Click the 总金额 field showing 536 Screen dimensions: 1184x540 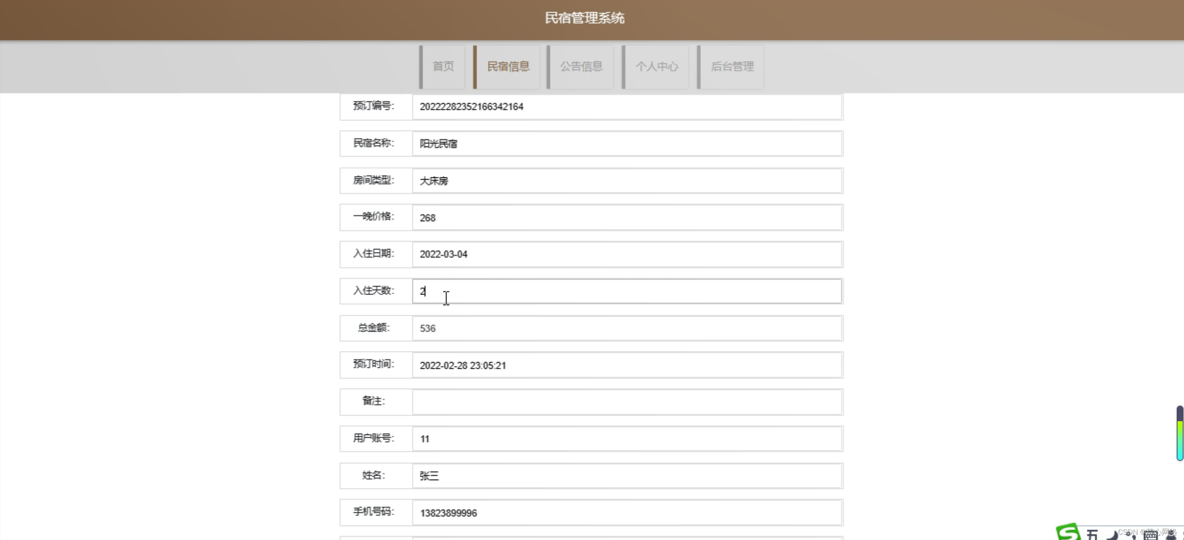626,328
